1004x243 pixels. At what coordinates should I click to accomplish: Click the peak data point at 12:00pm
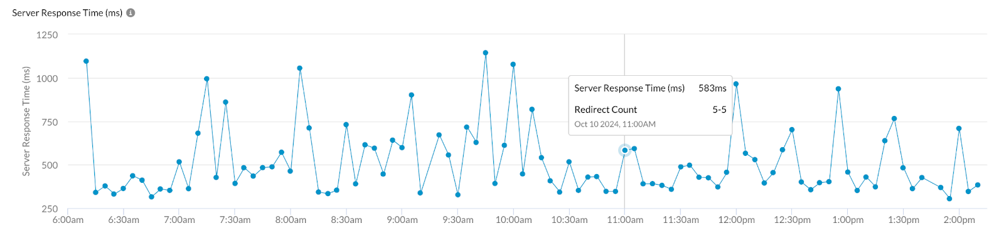coord(736,84)
